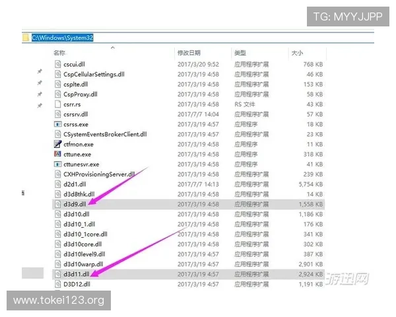Select the file name d3d11.dll

coord(77,274)
